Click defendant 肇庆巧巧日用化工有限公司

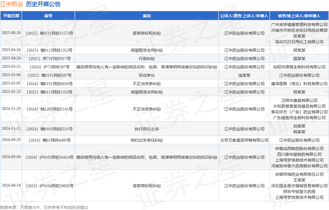[x=299, y=42]
